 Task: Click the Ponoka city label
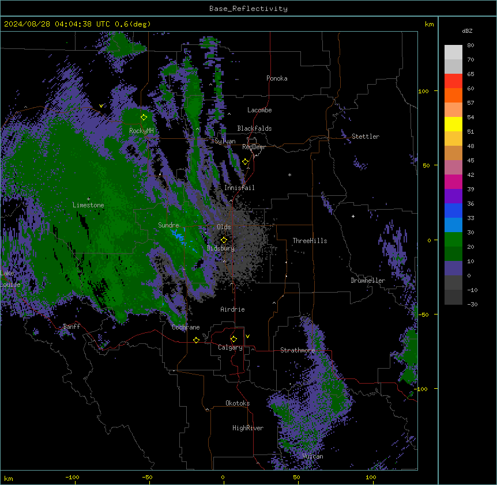[x=277, y=78]
